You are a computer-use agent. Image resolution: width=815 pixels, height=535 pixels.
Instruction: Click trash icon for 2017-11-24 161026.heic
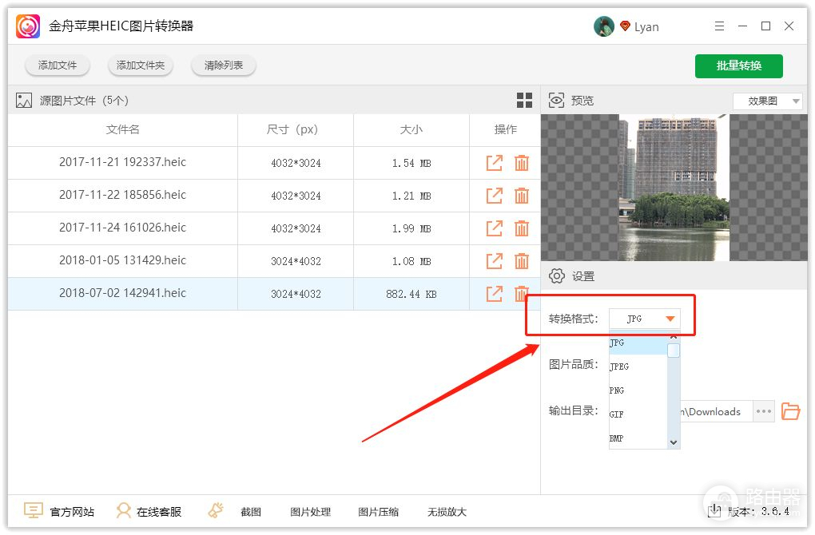point(522,228)
